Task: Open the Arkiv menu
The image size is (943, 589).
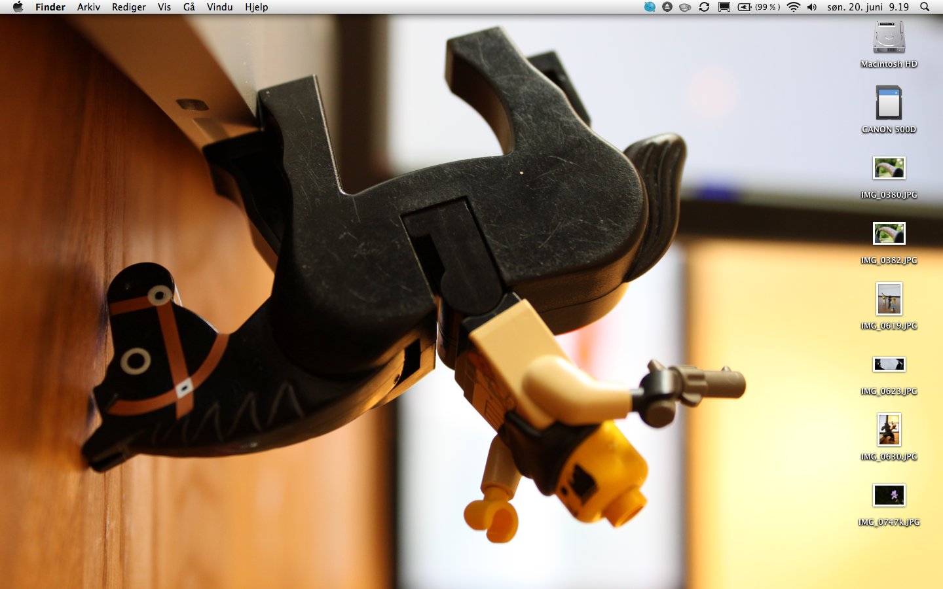Action: coord(88,7)
